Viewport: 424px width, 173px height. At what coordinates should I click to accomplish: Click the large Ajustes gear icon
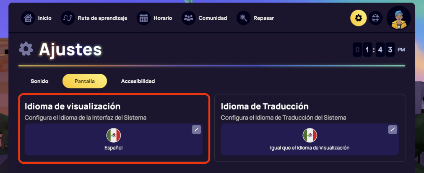tap(26, 50)
